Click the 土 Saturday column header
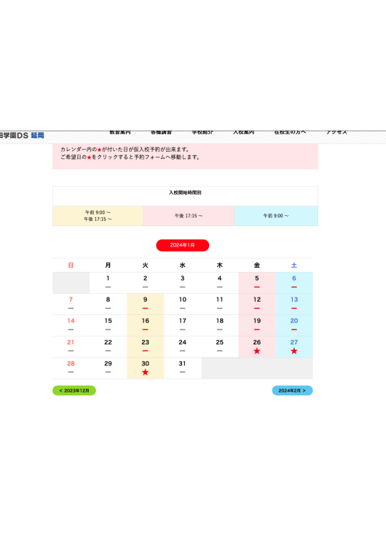 tap(294, 265)
